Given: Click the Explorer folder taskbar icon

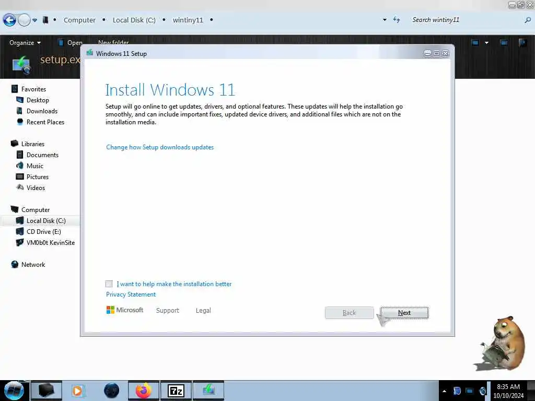Looking at the screenshot, I should click(x=46, y=391).
